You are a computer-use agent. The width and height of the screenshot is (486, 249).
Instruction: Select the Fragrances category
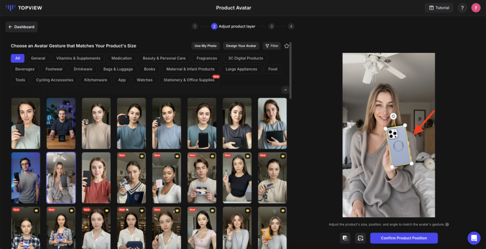[207, 58]
